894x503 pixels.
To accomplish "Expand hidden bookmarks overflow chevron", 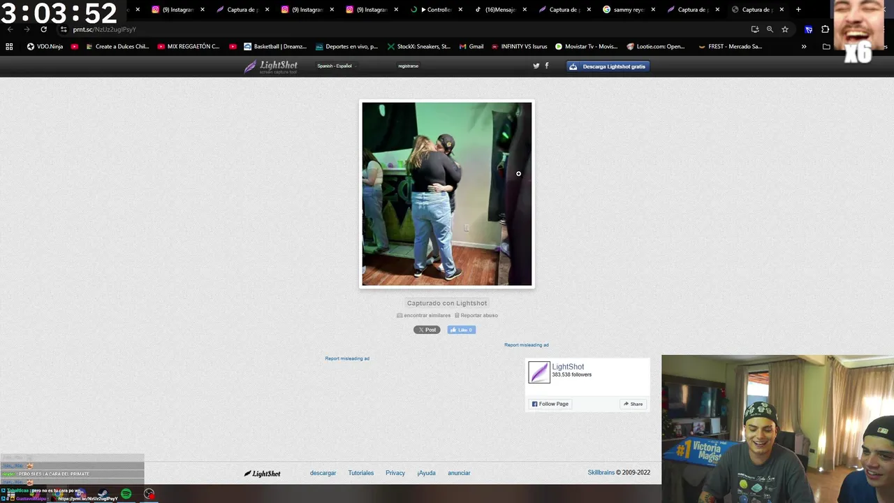I will tap(804, 47).
